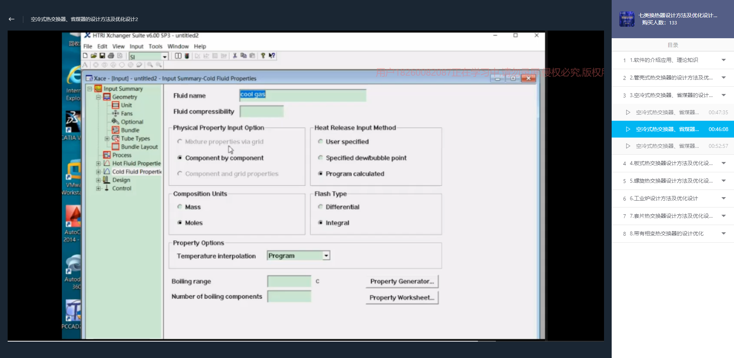Screen dimensions: 734x358
Task: Click the Internet Explorer desktop icon
Action: point(73,76)
